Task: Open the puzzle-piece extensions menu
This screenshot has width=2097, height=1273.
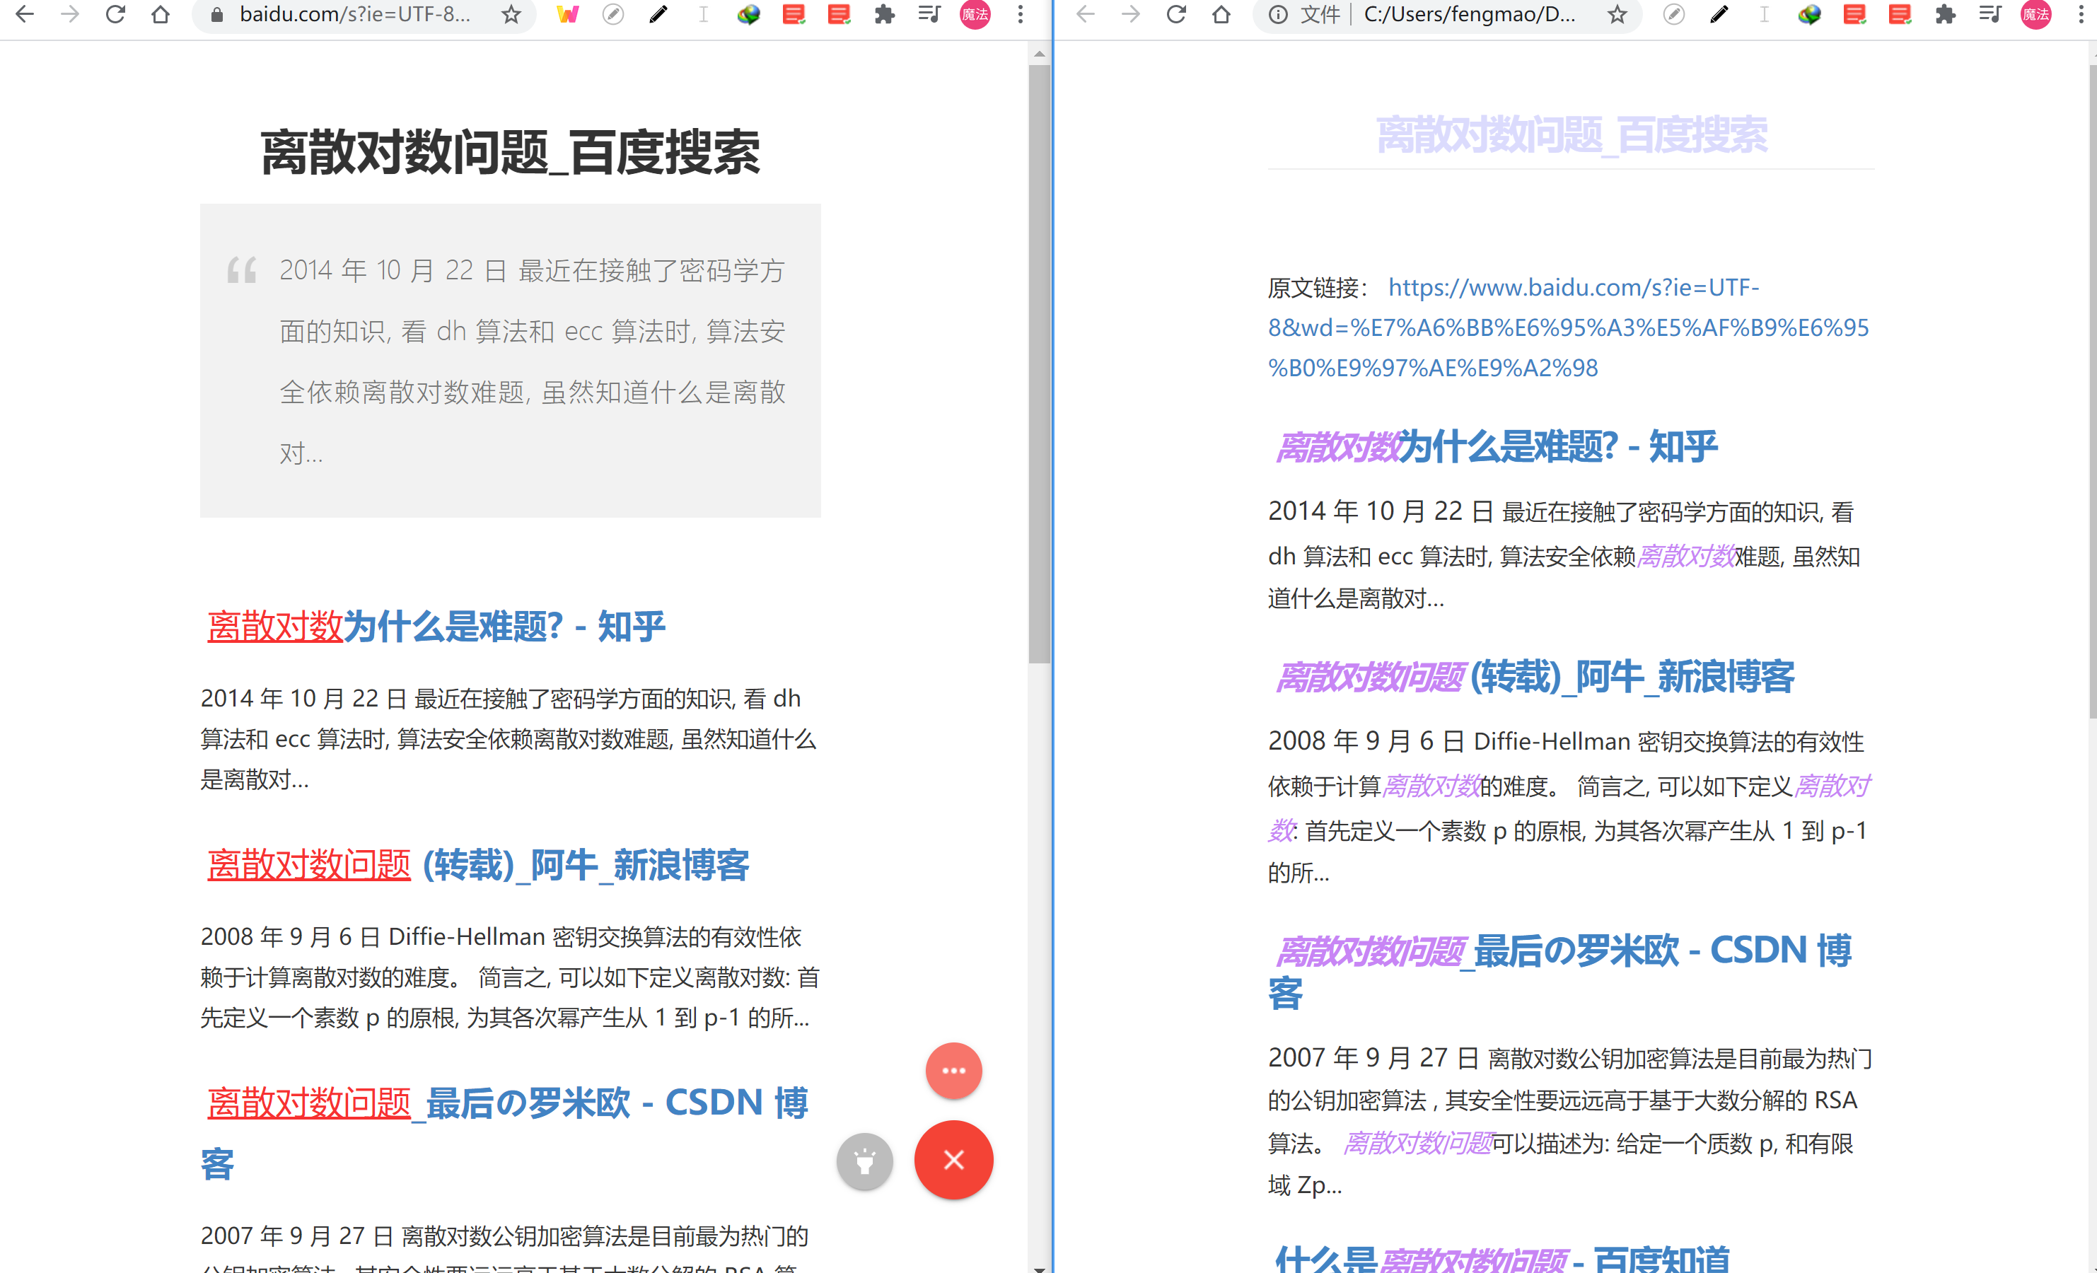Action: click(884, 14)
